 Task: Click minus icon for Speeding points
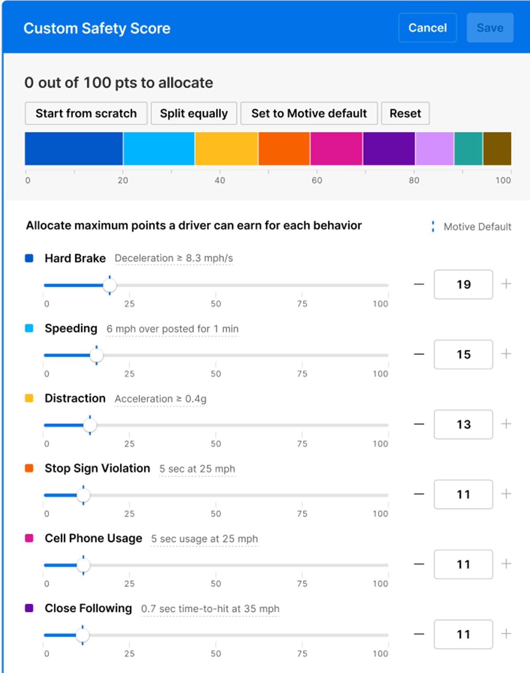pyautogui.click(x=419, y=354)
